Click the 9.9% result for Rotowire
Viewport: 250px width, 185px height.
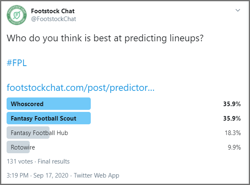234,147
